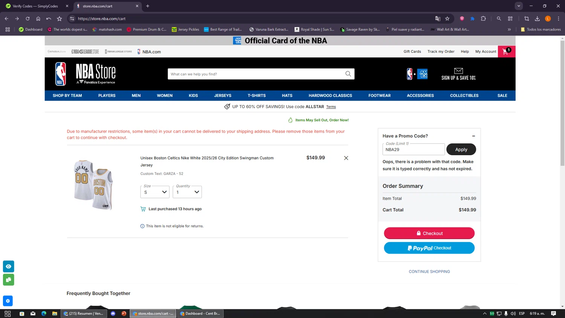Open the Gift Cards link
Screen dimensions: 565x318
point(412,52)
